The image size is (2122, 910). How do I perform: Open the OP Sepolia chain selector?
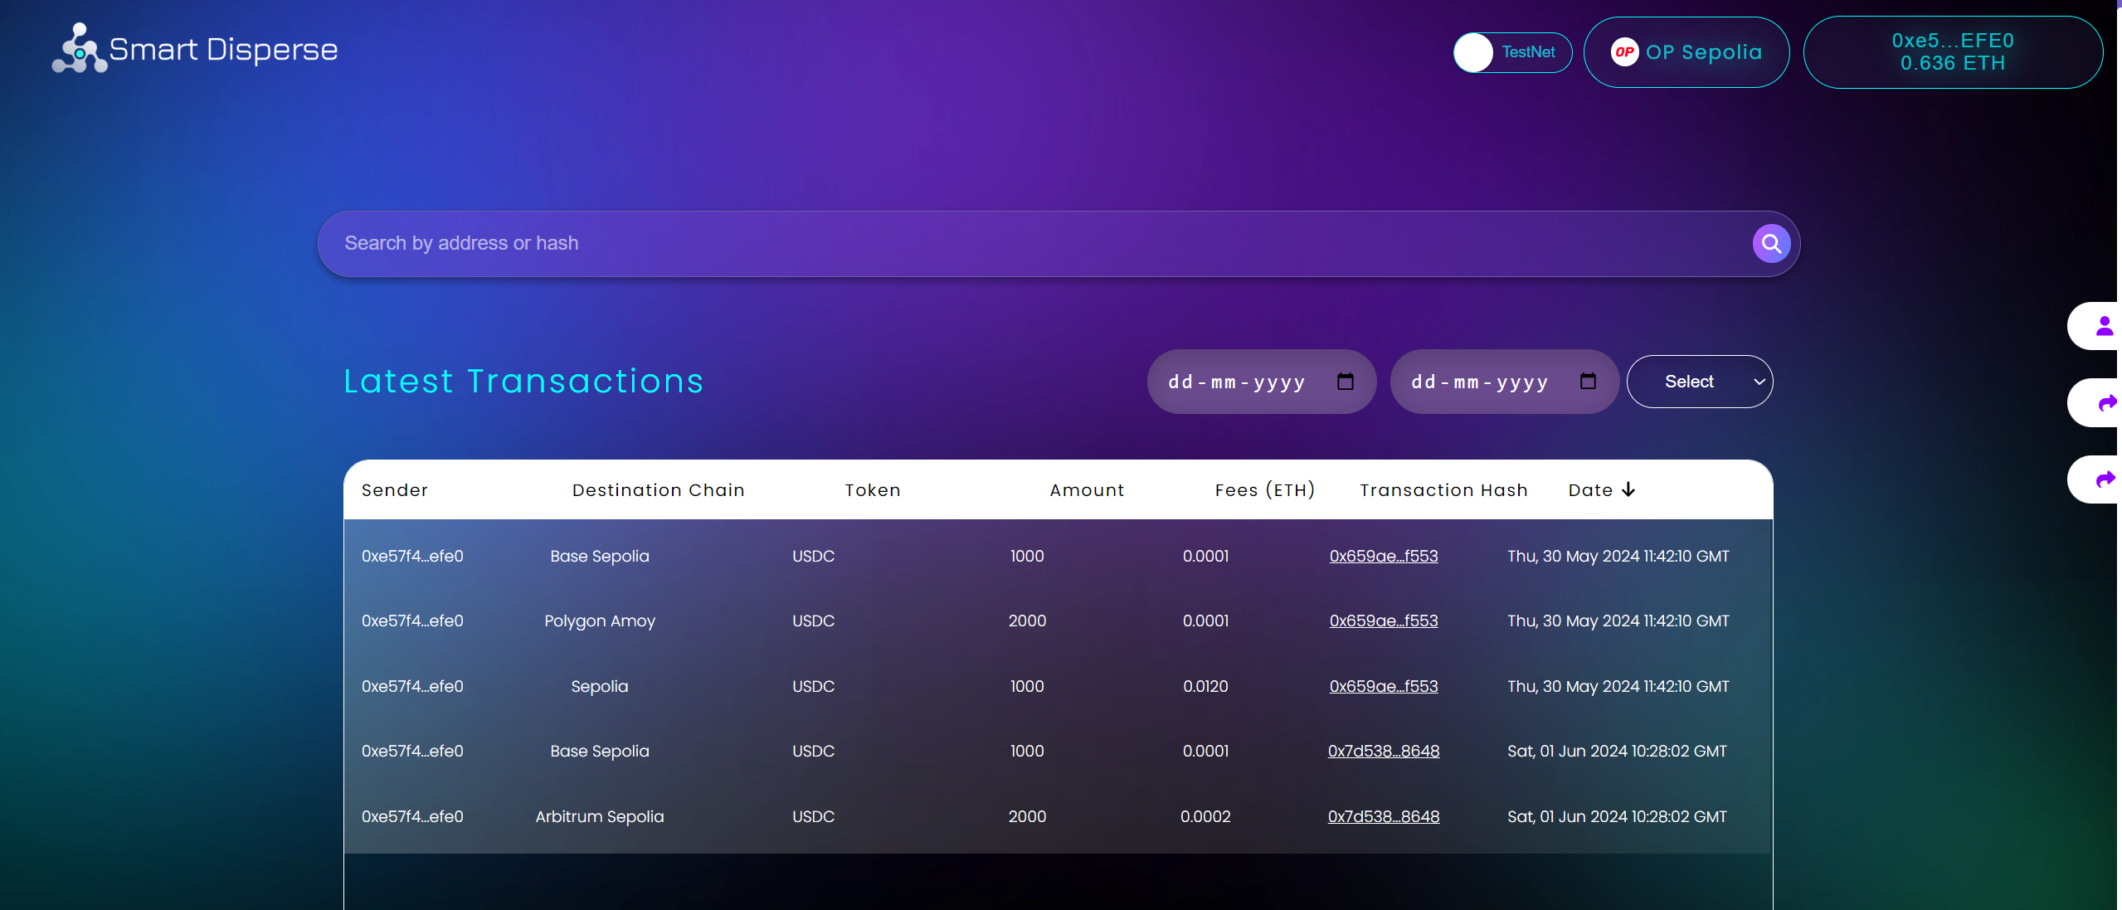[x=1686, y=52]
